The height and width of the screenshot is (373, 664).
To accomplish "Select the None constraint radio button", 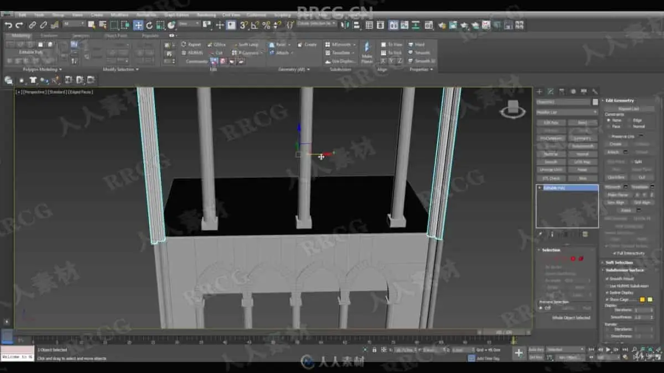I will 609,120.
